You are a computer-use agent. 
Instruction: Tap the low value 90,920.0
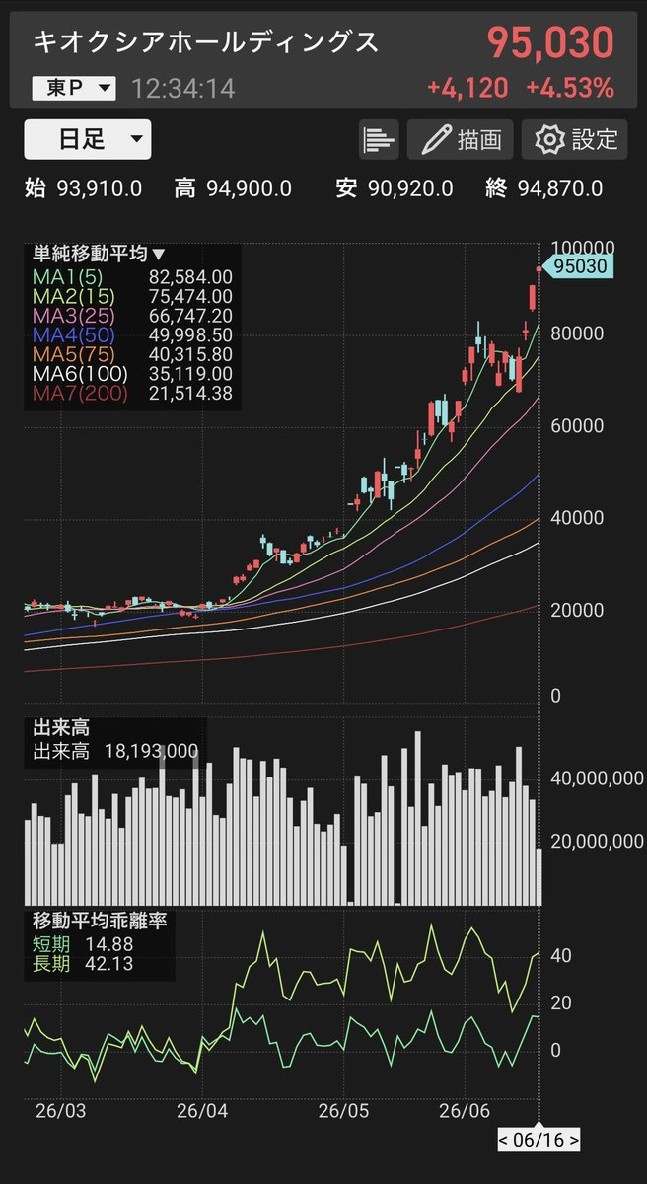[408, 188]
